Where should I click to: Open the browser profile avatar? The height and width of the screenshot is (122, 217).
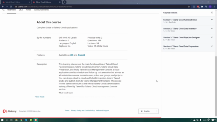tap(210, 7)
